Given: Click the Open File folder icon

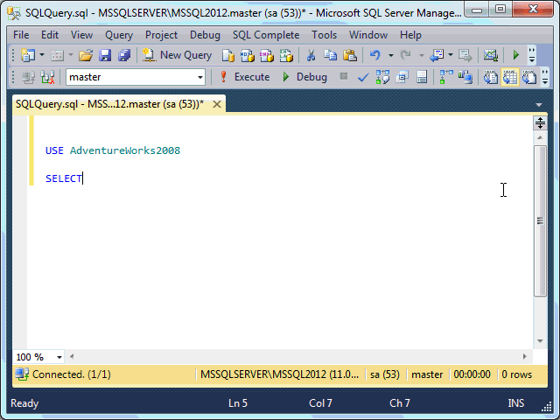Looking at the screenshot, I should 86,55.
